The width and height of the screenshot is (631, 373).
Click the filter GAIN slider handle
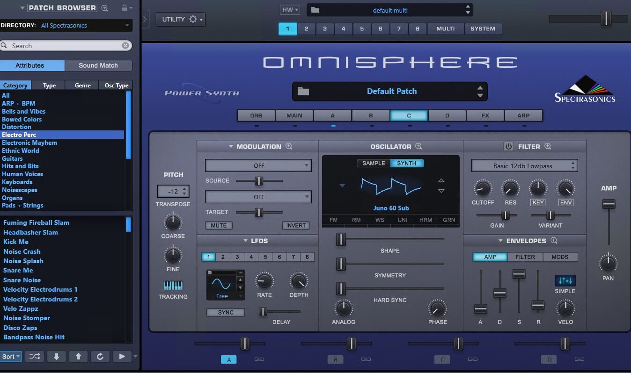(506, 215)
